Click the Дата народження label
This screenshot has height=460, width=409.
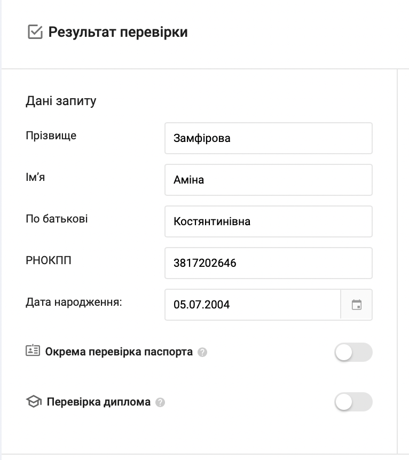tap(74, 302)
